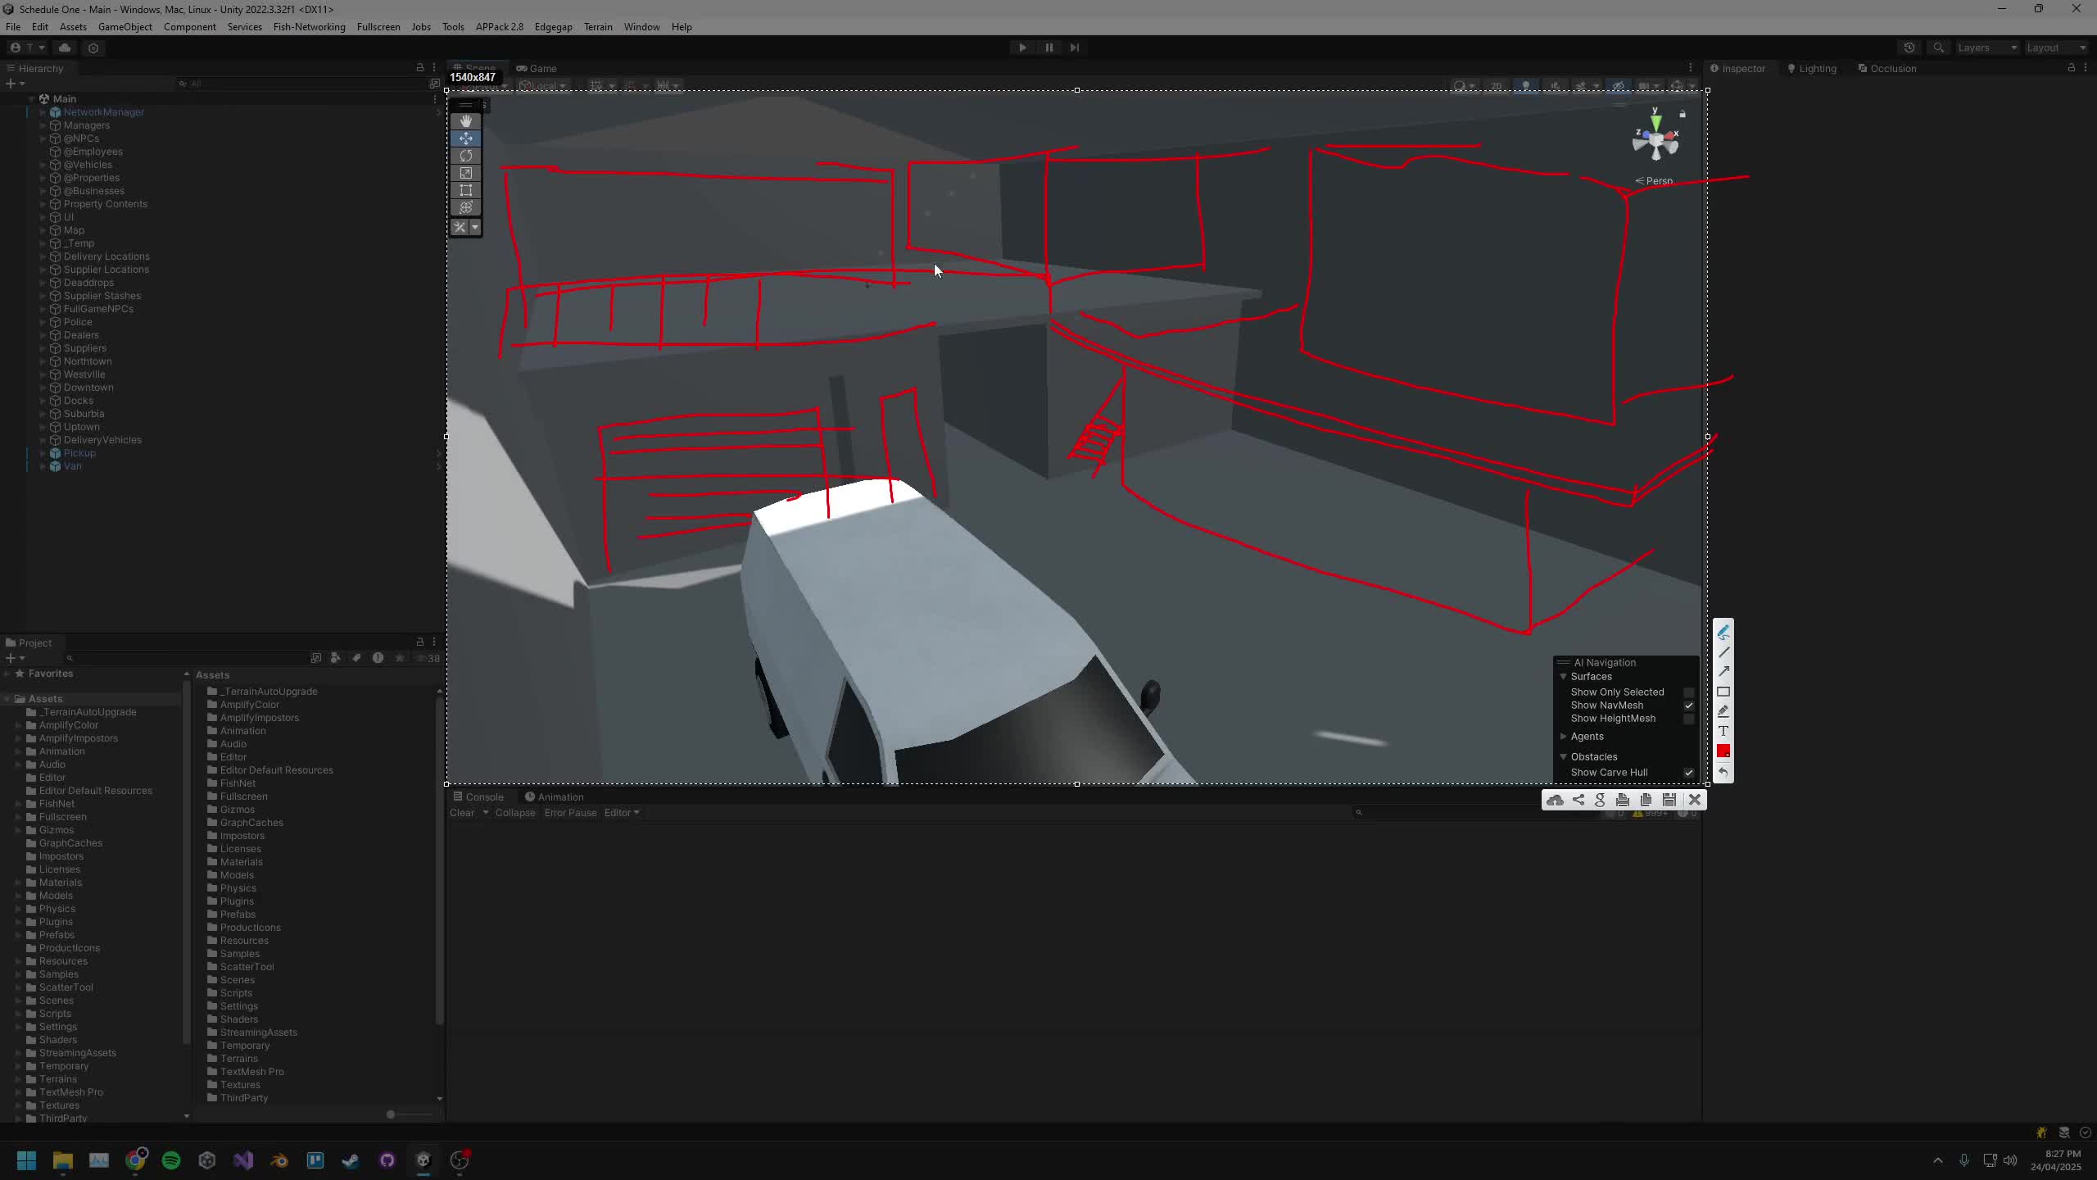Copy the screenshot to clipboard
The width and height of the screenshot is (2097, 1180).
point(1646,800)
